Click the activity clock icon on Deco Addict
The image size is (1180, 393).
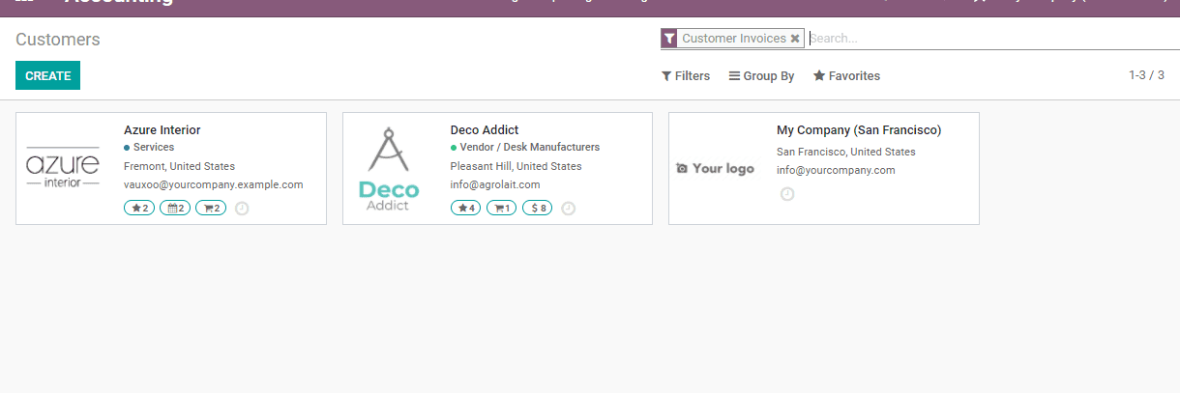pyautogui.click(x=569, y=208)
